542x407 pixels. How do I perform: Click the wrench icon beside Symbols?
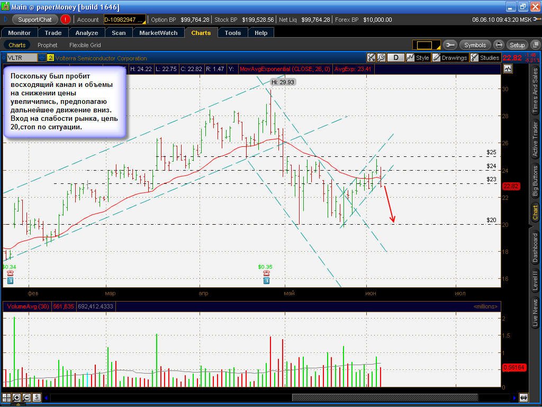pos(450,45)
